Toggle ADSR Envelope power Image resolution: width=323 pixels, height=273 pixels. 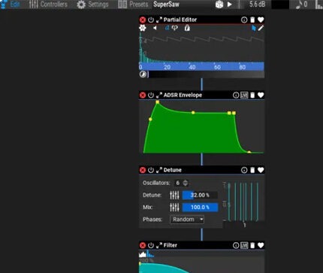pyautogui.click(x=151, y=96)
